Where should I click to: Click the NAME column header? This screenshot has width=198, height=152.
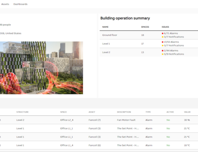[105, 27]
